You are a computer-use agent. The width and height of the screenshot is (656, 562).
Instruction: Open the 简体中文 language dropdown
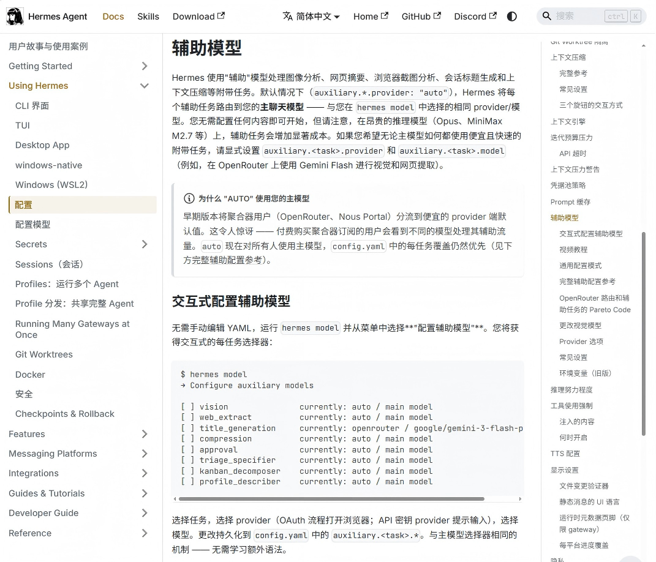tap(311, 17)
